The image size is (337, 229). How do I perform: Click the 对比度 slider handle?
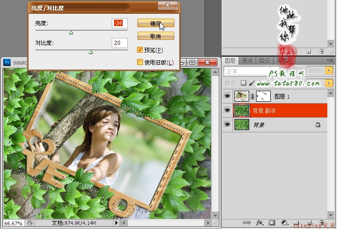[x=91, y=52]
